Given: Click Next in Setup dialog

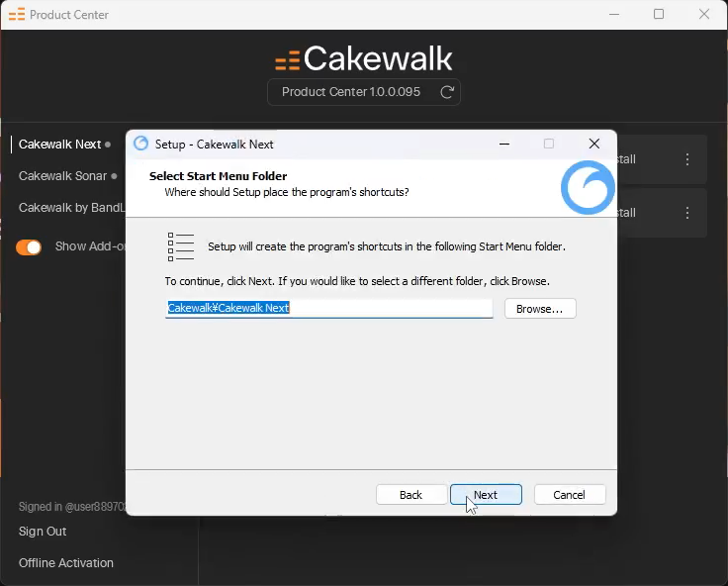Looking at the screenshot, I should coord(486,495).
